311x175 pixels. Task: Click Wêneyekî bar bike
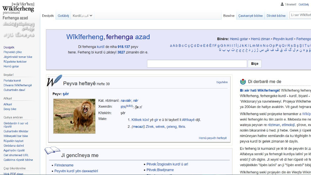(x=16, y=136)
